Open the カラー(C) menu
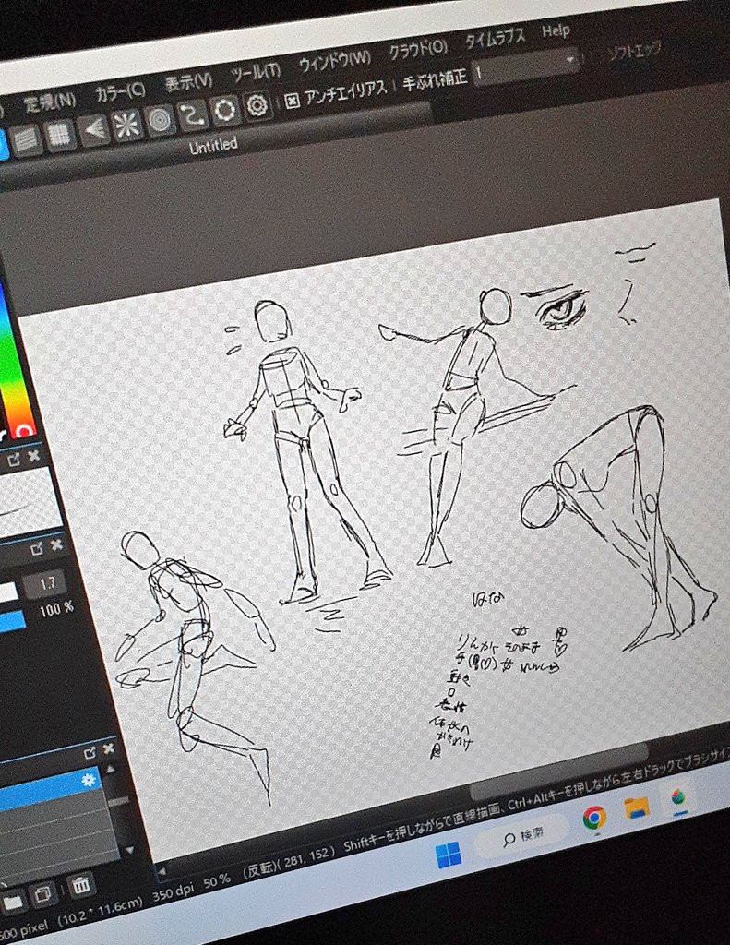 tap(121, 91)
